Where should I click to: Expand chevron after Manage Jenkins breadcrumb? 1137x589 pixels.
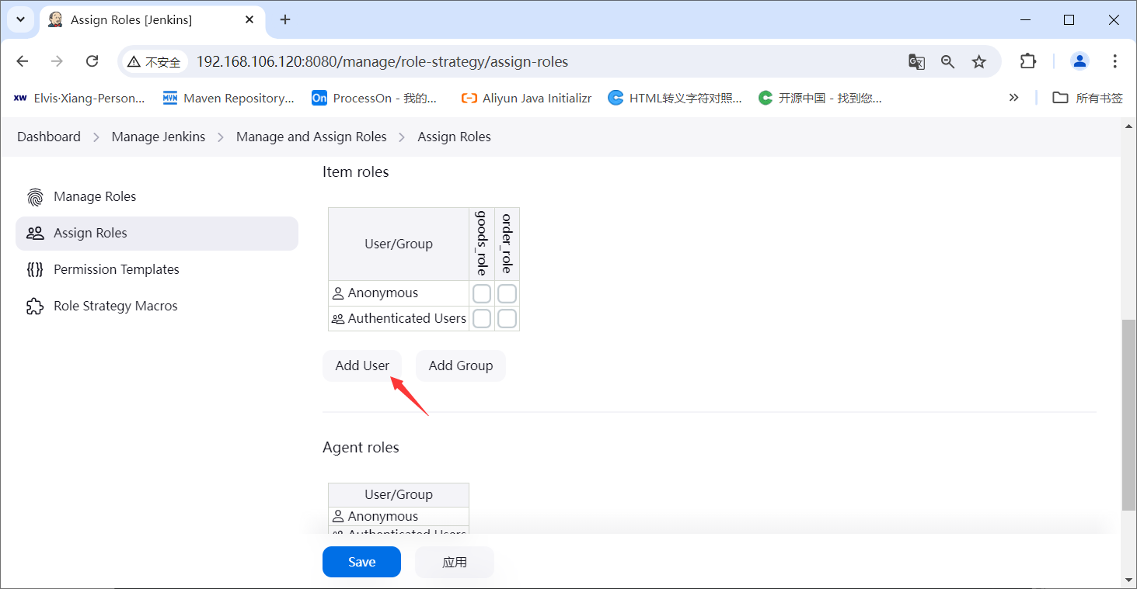[221, 137]
